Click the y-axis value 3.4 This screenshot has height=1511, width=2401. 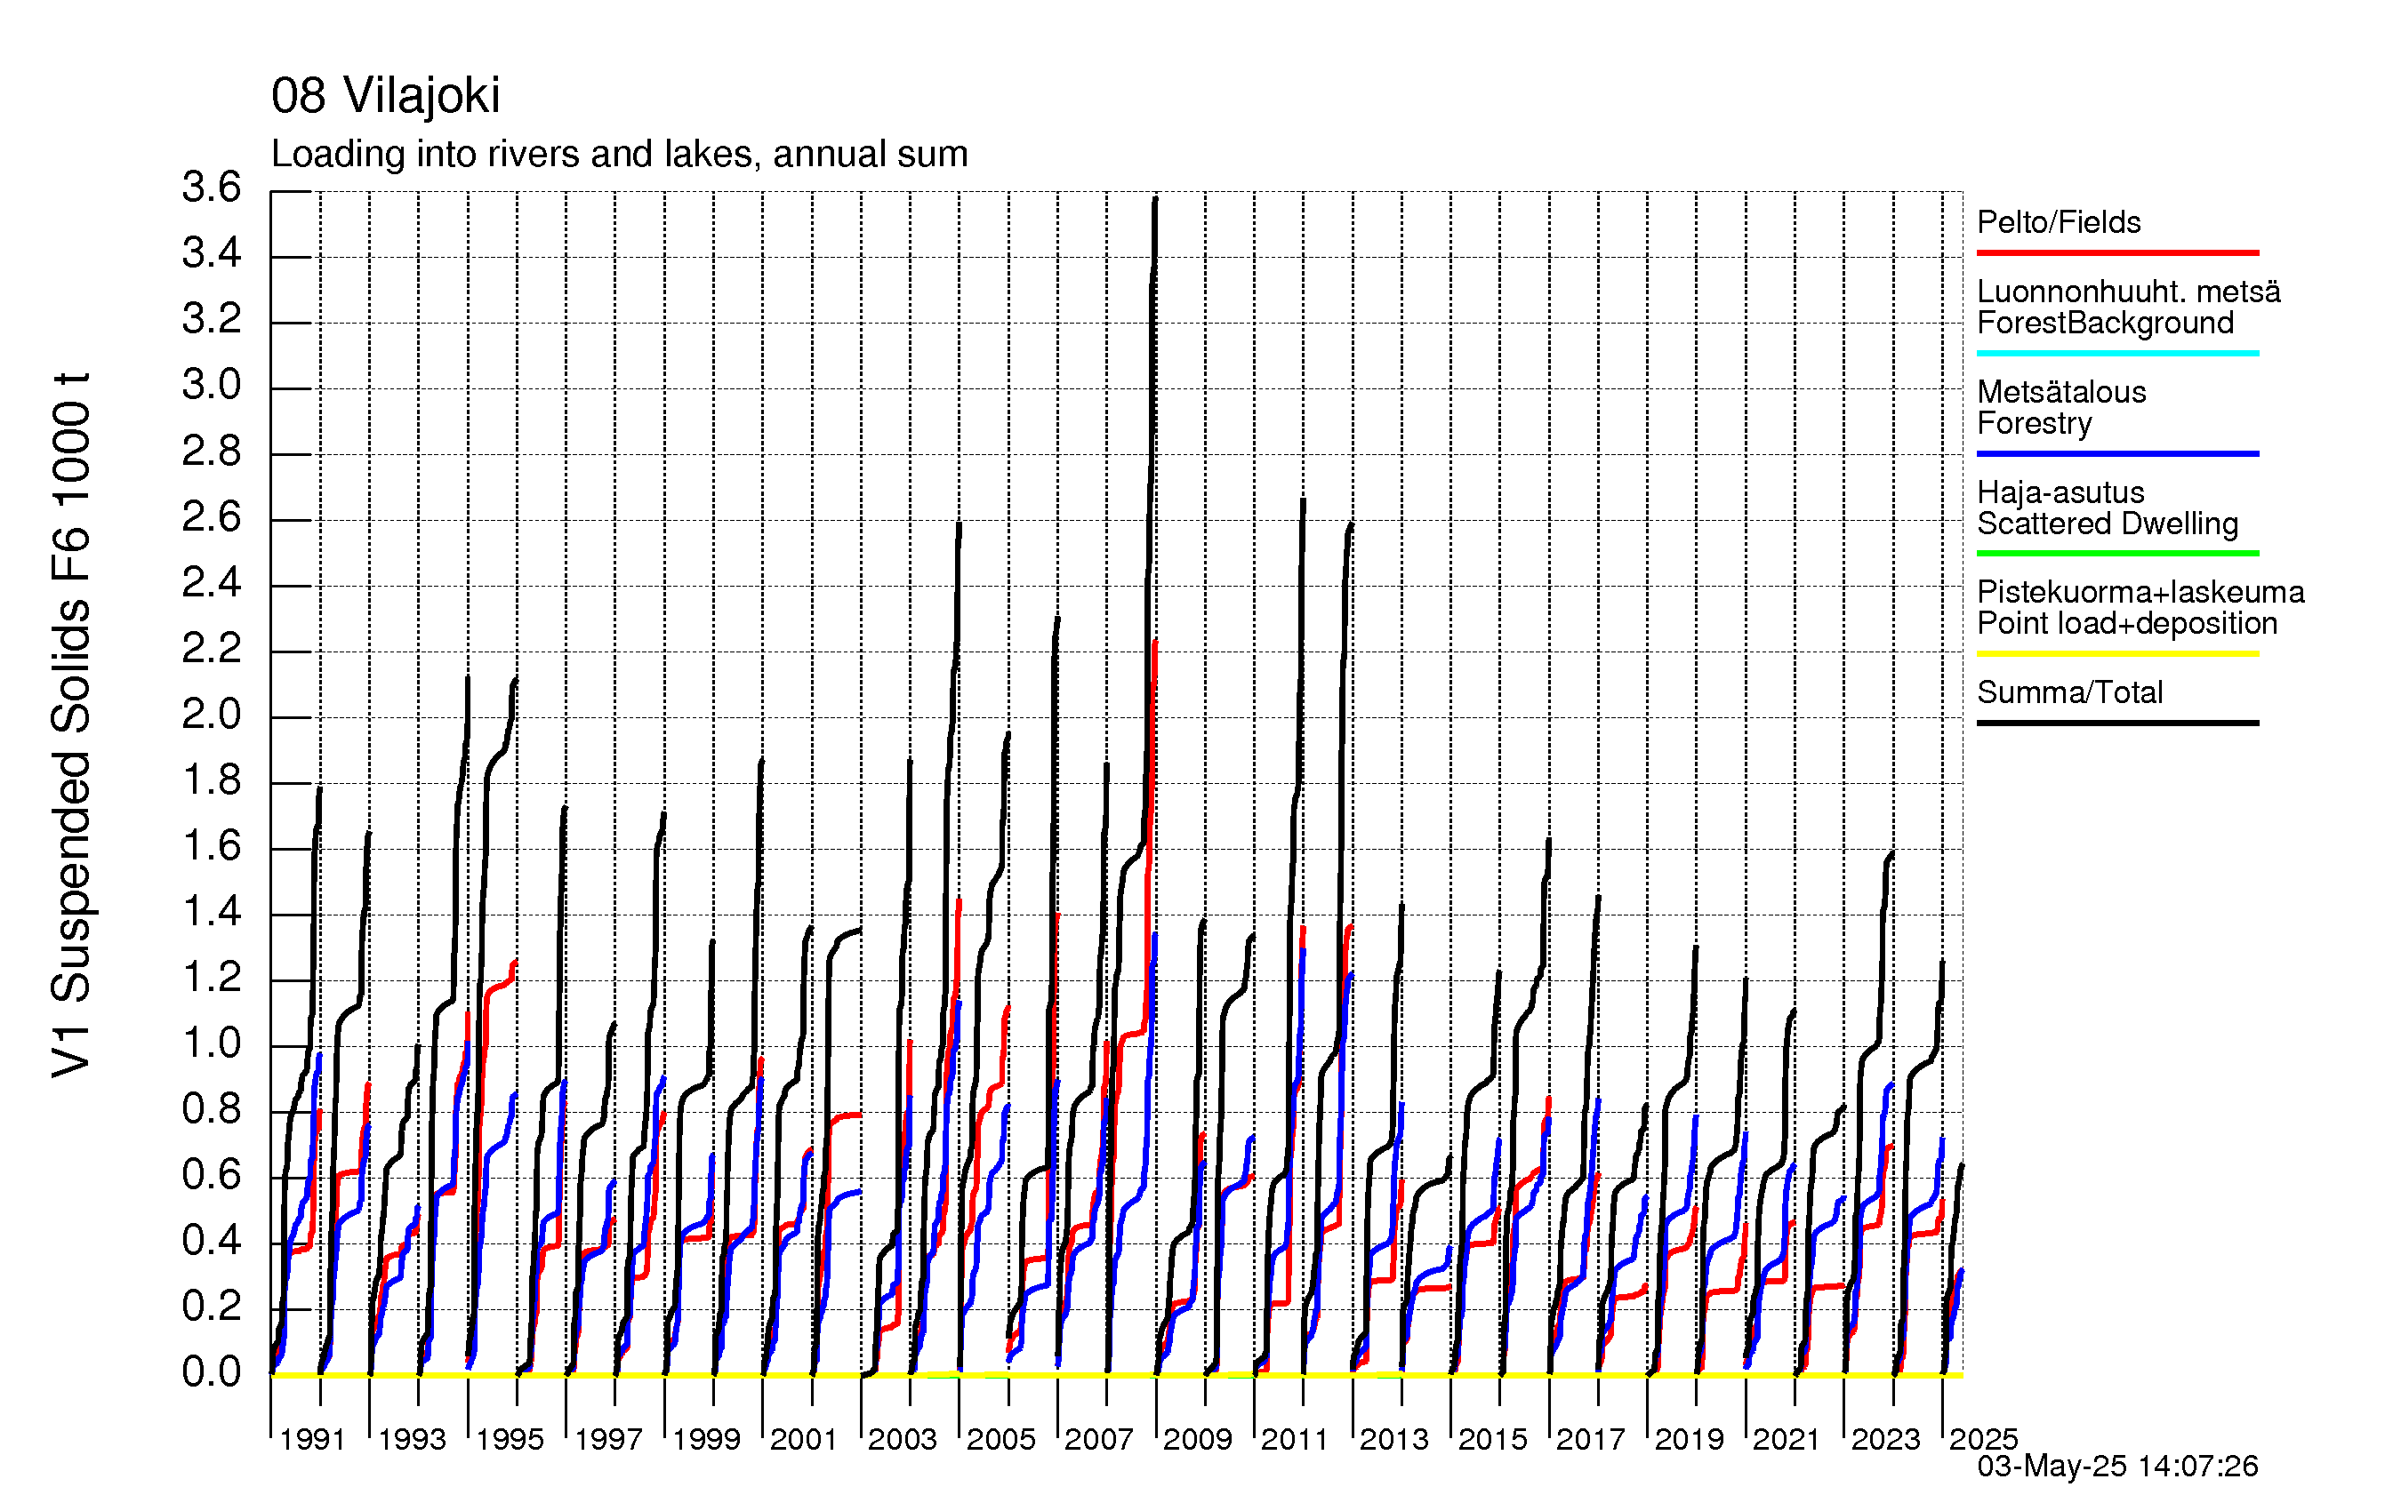tap(212, 253)
